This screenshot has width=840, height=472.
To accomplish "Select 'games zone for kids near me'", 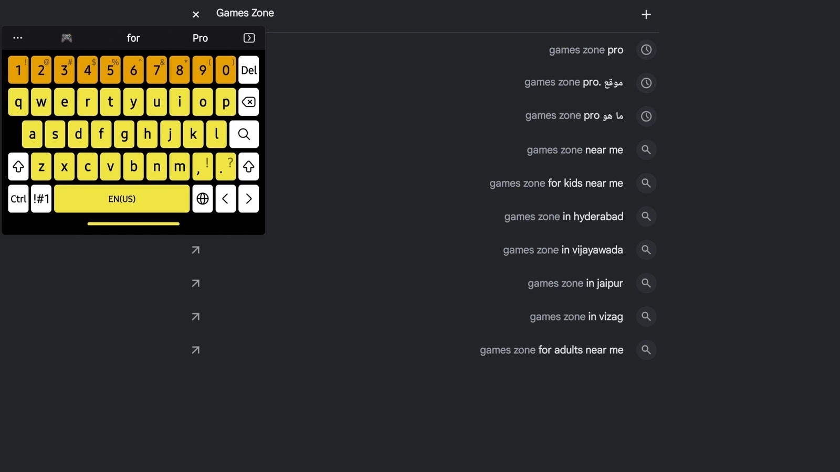I will [556, 183].
